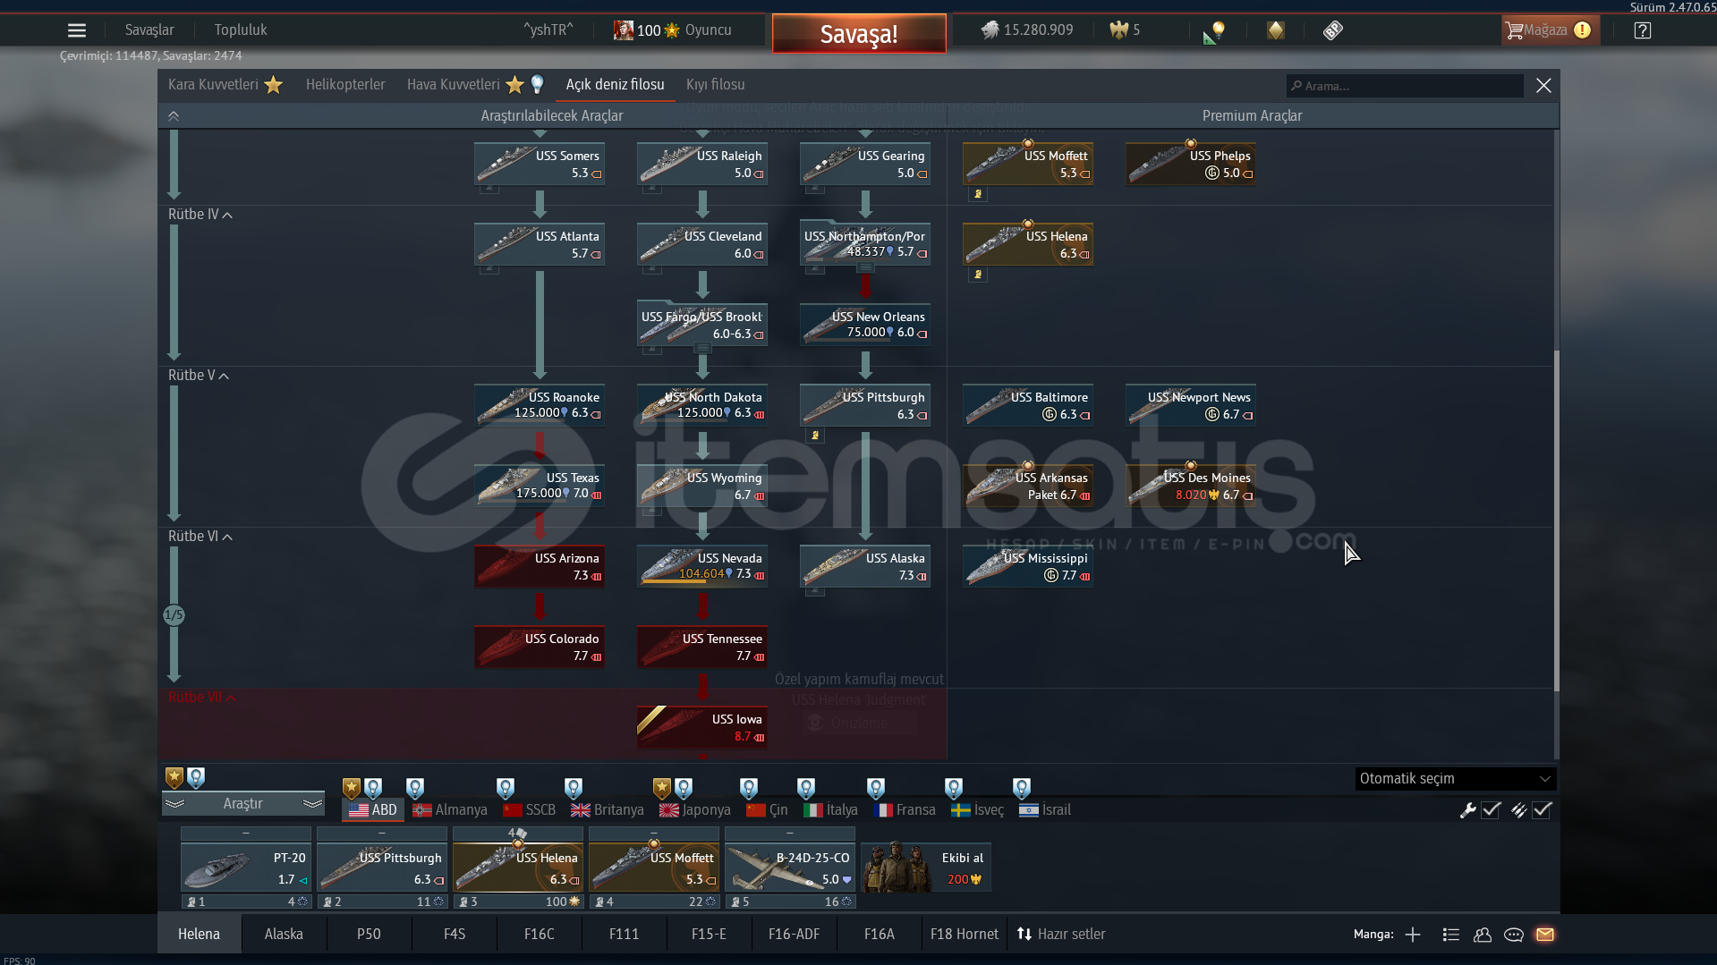Click the Silver Lions balance 15.280.909
Screen dimensions: 1717x965
[1027, 30]
